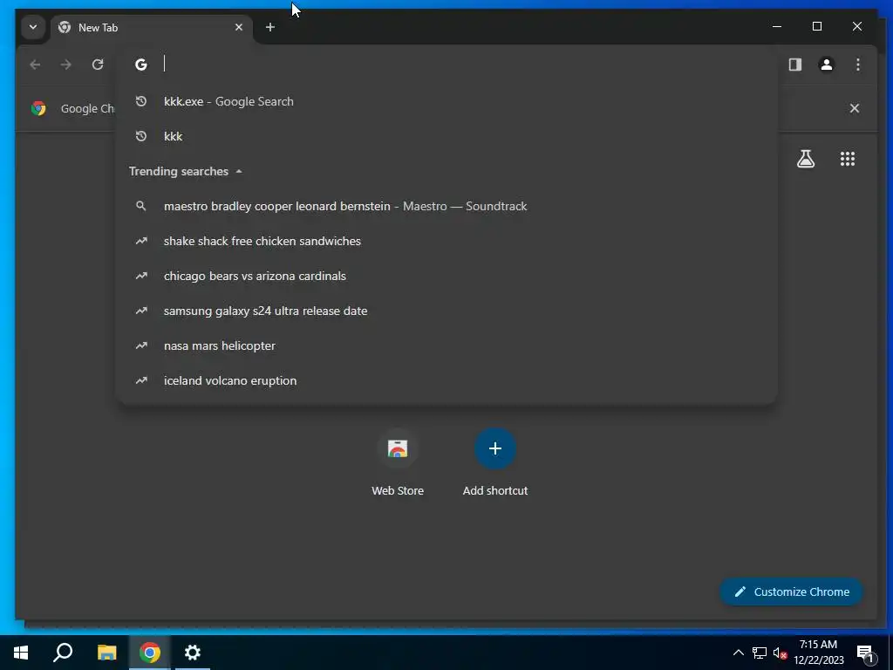Reload the page
Viewport: 893px width, 670px height.
[98, 65]
